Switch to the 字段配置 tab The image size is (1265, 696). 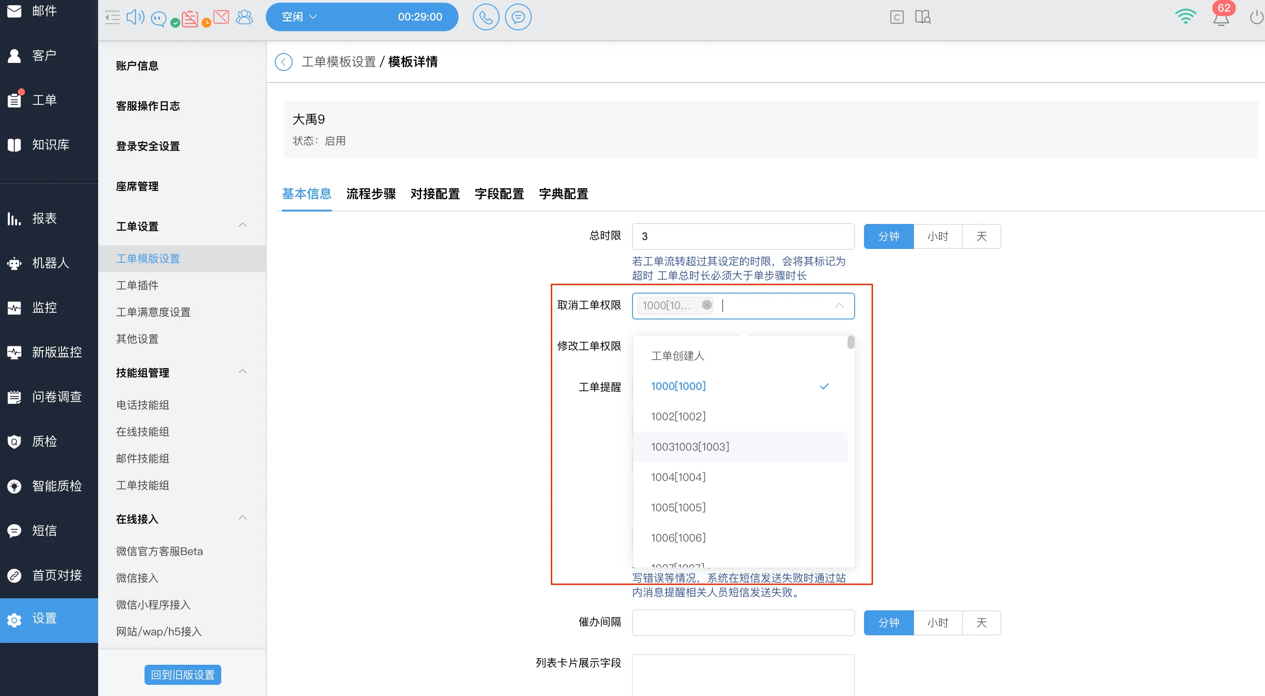click(499, 194)
